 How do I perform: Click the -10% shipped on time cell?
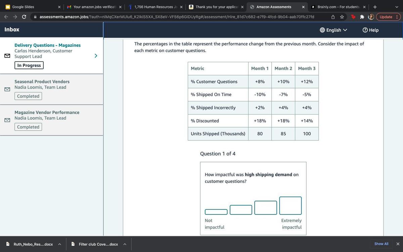coord(260,94)
